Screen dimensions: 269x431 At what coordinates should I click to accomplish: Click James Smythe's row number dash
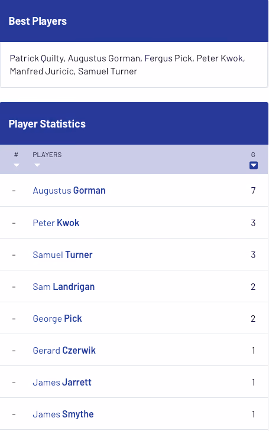coord(14,414)
